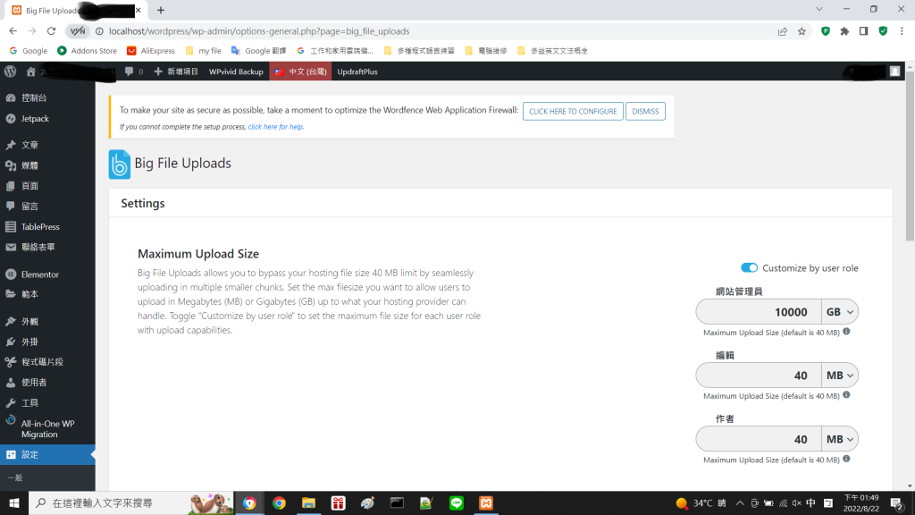Click the VPN badge in address bar
The width and height of the screenshot is (915, 515).
pyautogui.click(x=77, y=31)
